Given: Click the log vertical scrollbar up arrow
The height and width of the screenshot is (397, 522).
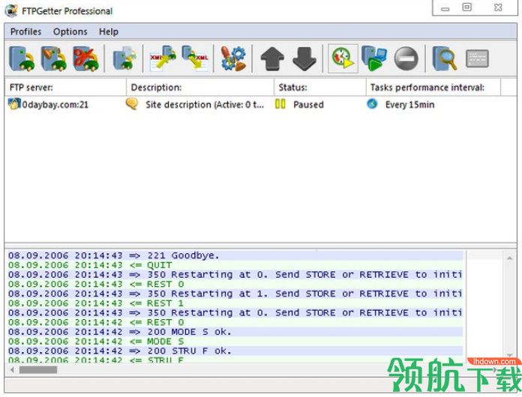Looking at the screenshot, I should point(509,258).
